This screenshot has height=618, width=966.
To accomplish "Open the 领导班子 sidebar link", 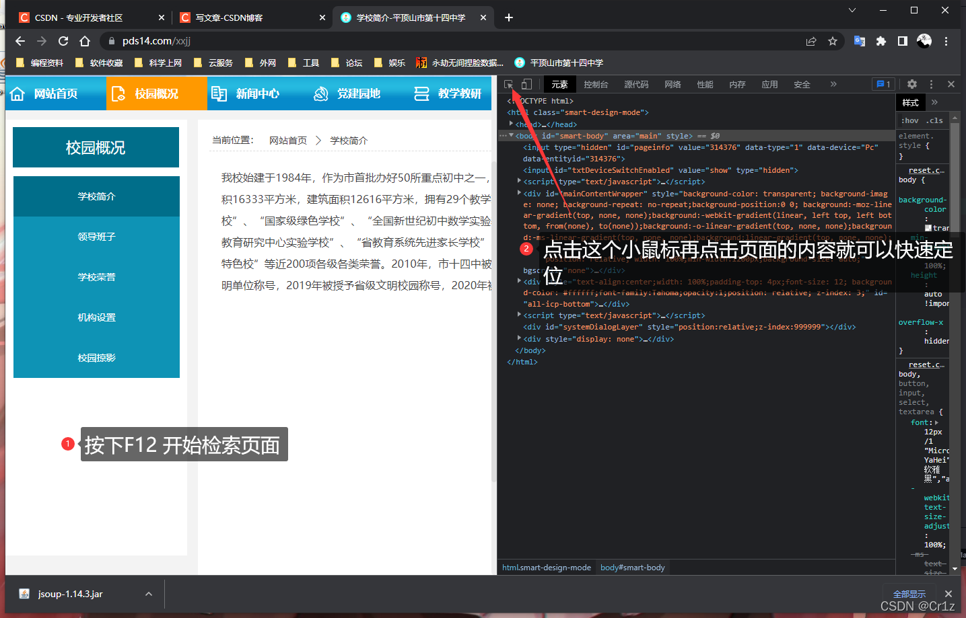I will pos(96,237).
